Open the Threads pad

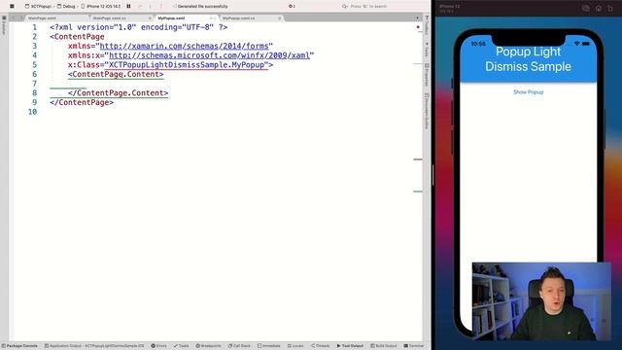(x=321, y=346)
